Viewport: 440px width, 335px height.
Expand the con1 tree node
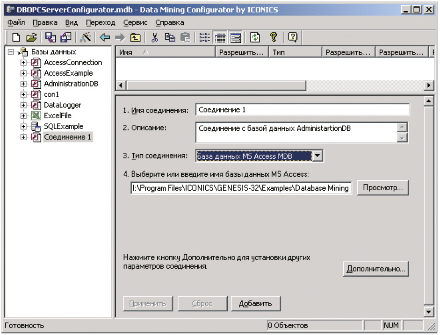click(23, 95)
